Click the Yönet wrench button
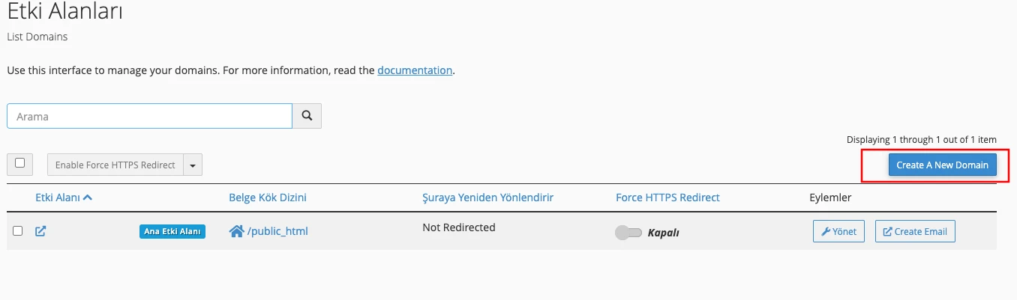Screen dimensions: 1017x300 tap(839, 231)
